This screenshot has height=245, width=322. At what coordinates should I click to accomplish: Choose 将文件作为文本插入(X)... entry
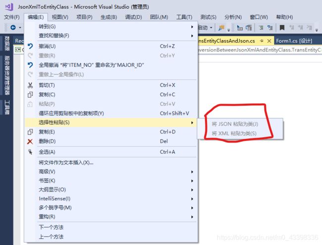coord(110,163)
